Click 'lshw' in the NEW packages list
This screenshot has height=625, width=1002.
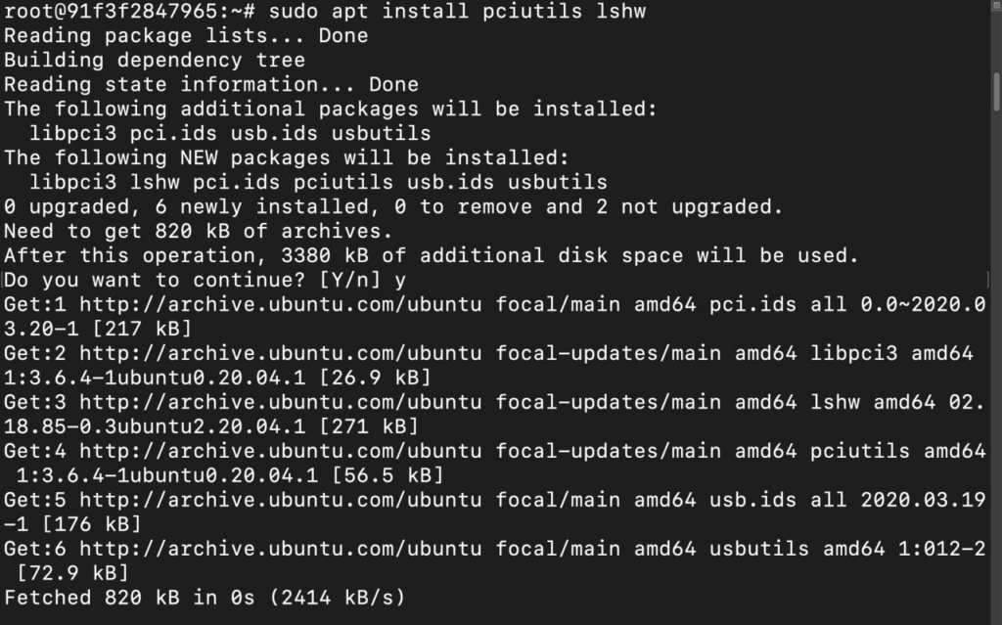point(155,182)
